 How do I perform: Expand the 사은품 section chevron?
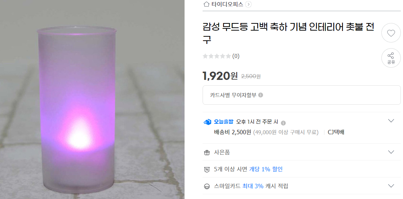coord(391,152)
